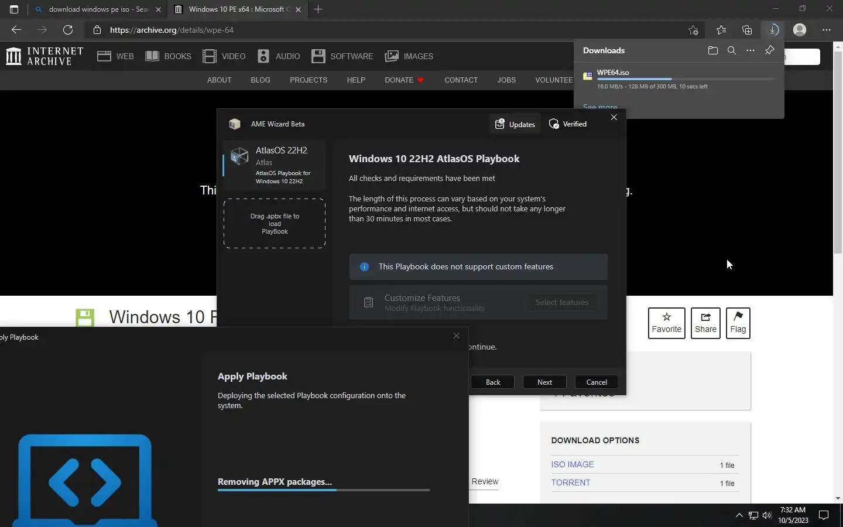The width and height of the screenshot is (843, 527).
Task: Click the Verified badge in AME Wizard
Action: tap(568, 124)
